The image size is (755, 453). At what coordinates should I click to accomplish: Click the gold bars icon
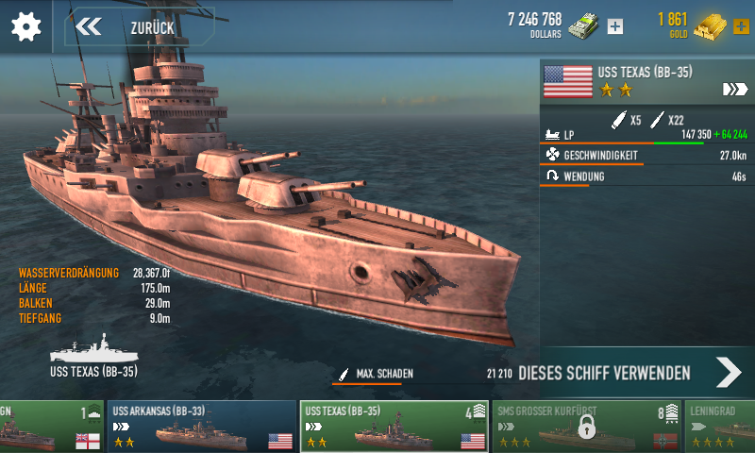710,27
